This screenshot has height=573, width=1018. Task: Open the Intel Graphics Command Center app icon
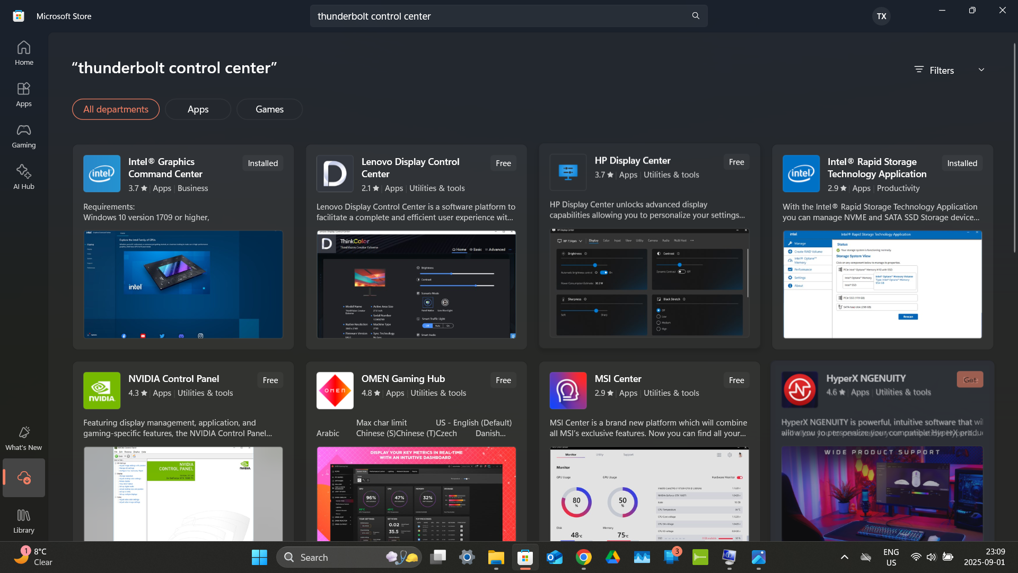click(x=102, y=173)
